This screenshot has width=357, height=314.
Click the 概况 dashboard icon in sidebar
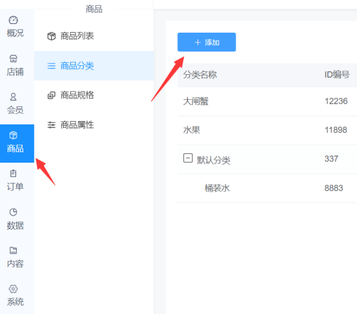[x=13, y=20]
